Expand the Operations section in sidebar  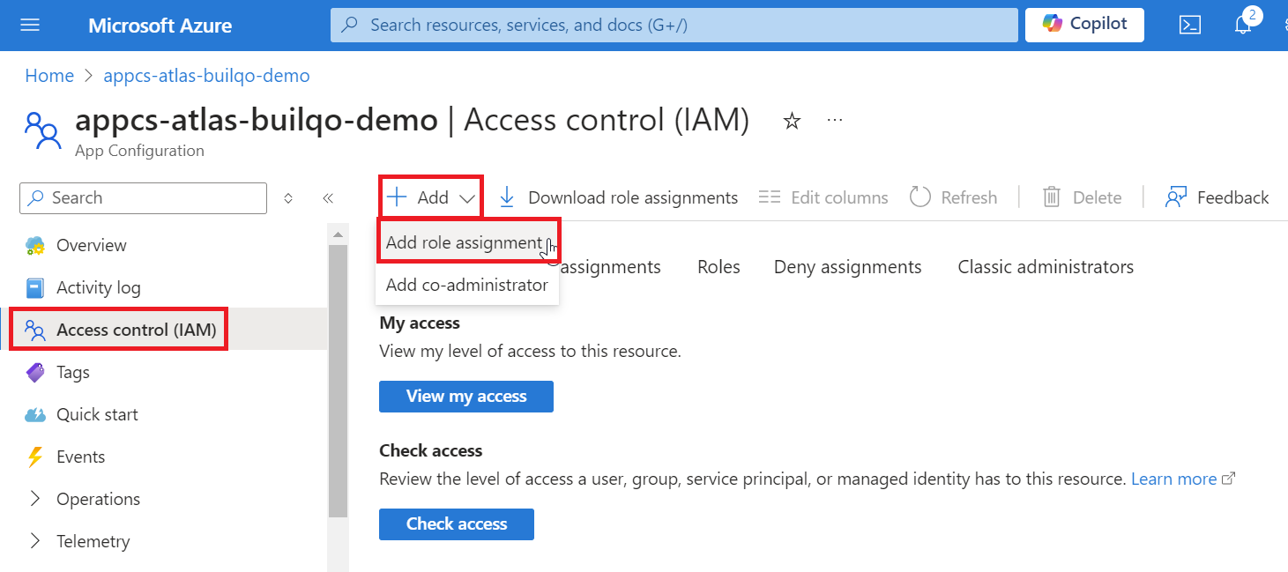coord(35,499)
